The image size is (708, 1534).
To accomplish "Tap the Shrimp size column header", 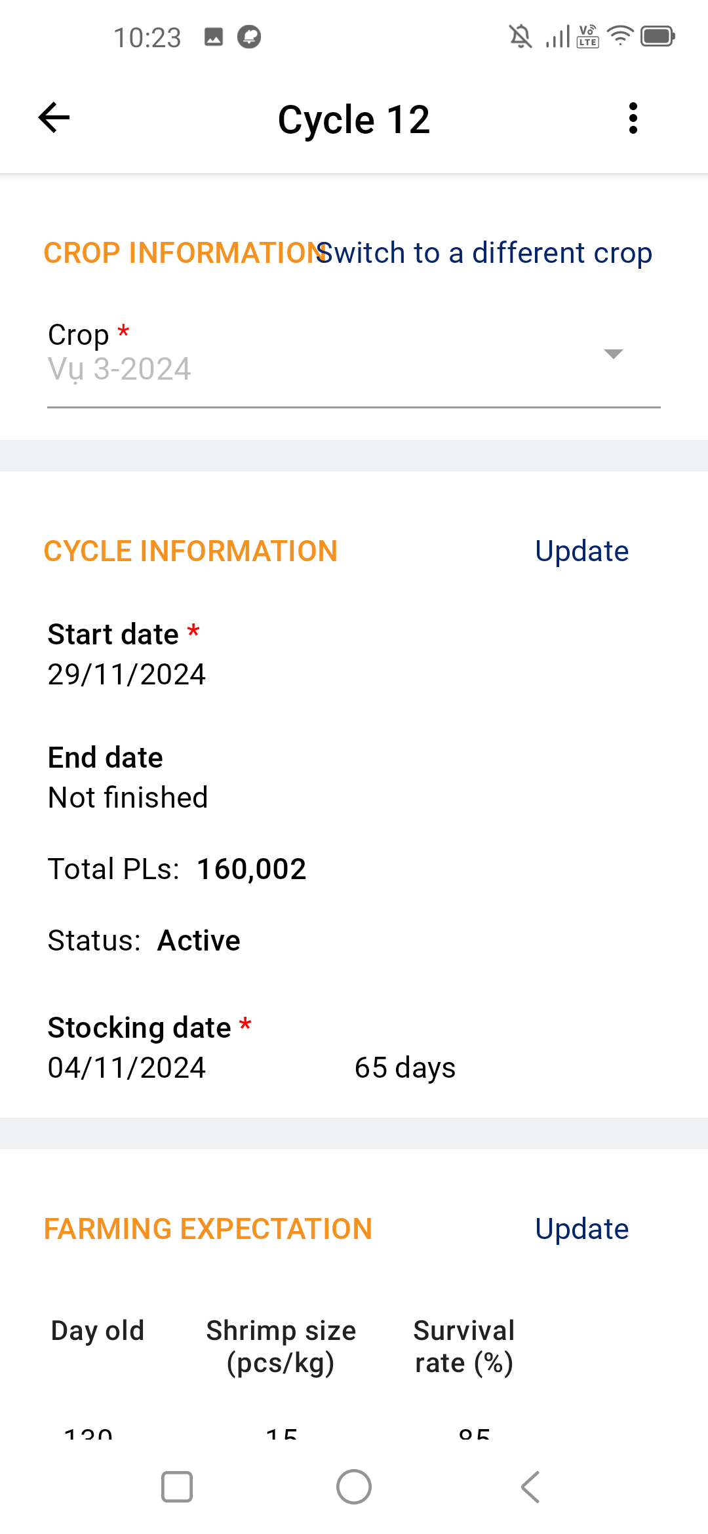I will [281, 1347].
